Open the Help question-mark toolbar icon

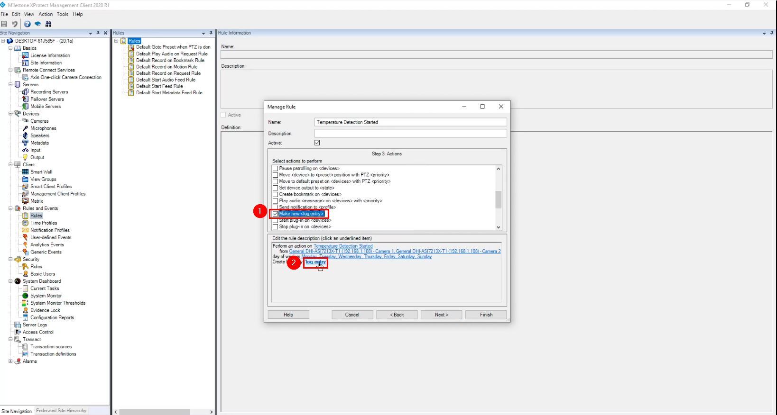click(28, 24)
